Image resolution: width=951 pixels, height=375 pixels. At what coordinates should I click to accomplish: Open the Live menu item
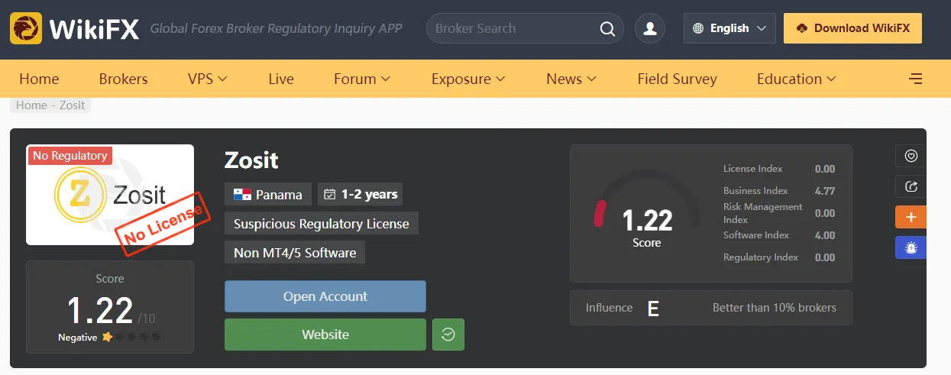pos(281,79)
